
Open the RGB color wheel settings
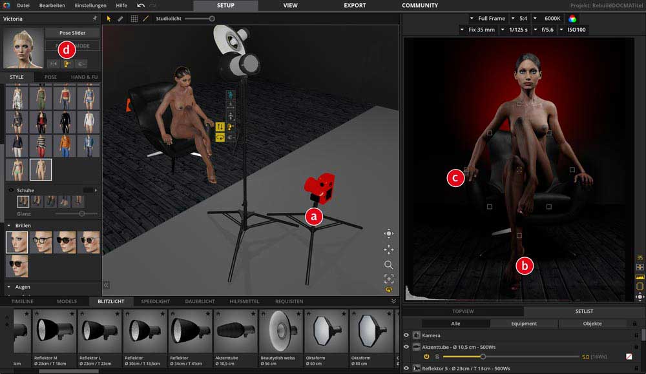[x=572, y=19]
